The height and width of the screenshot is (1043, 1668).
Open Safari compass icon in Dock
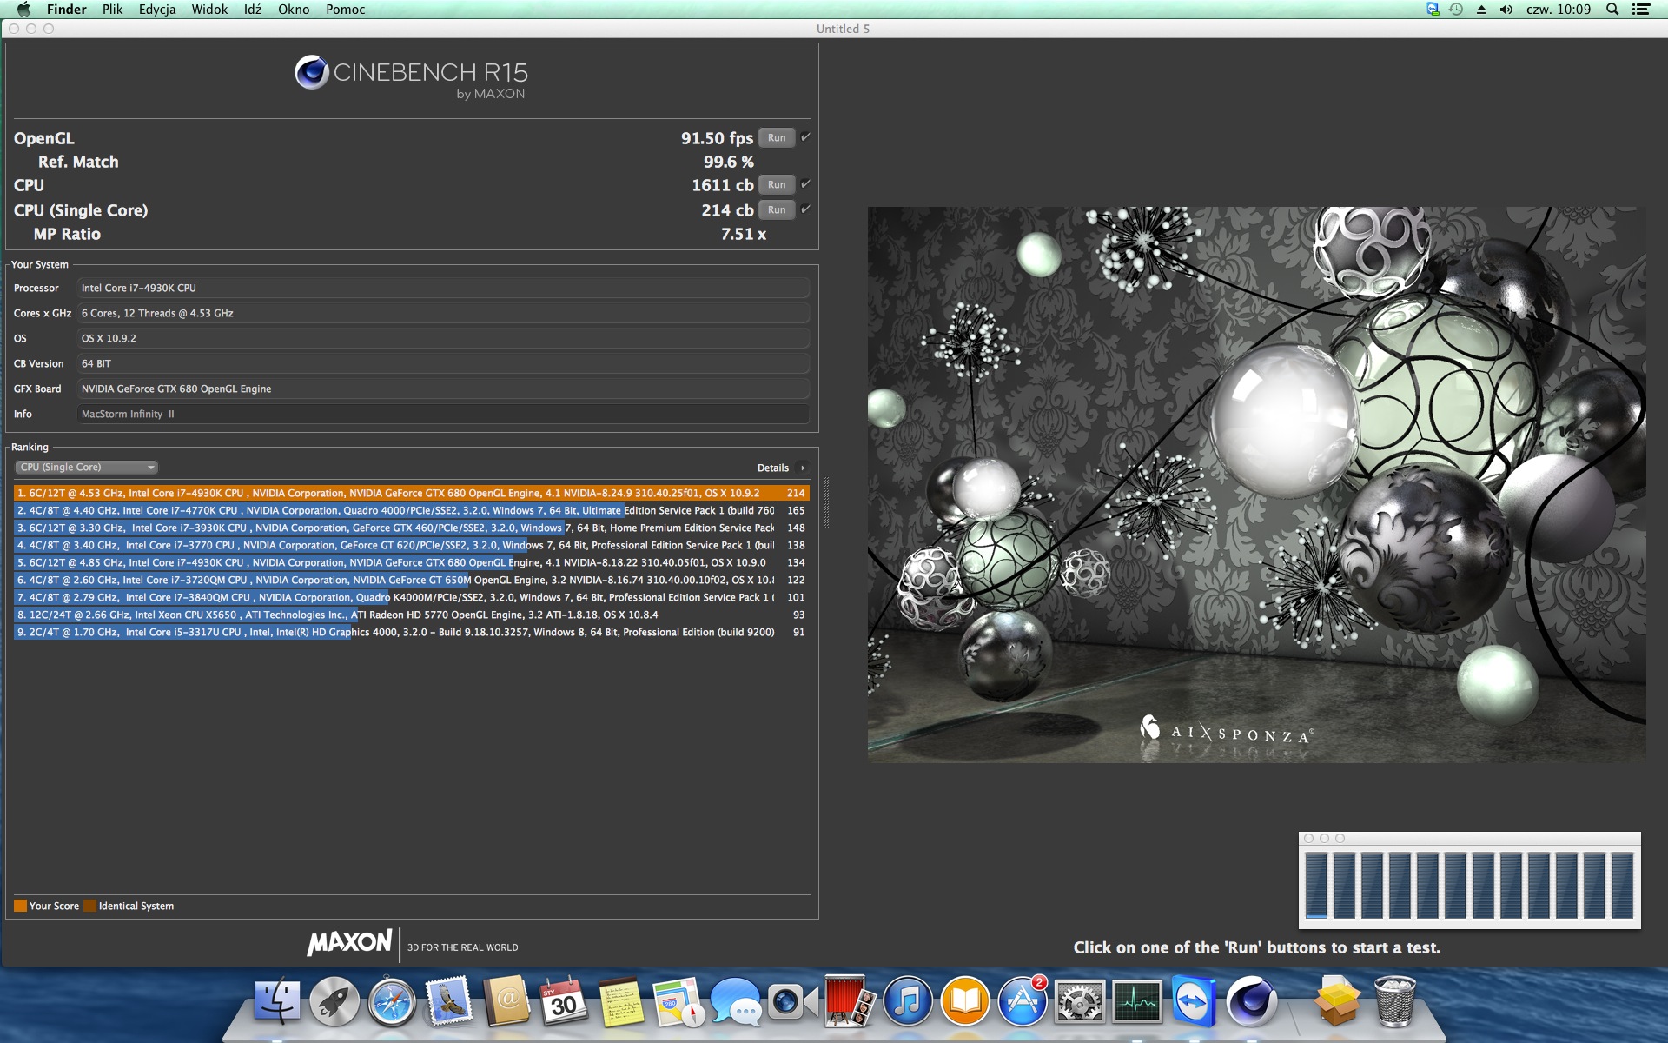click(x=392, y=1001)
